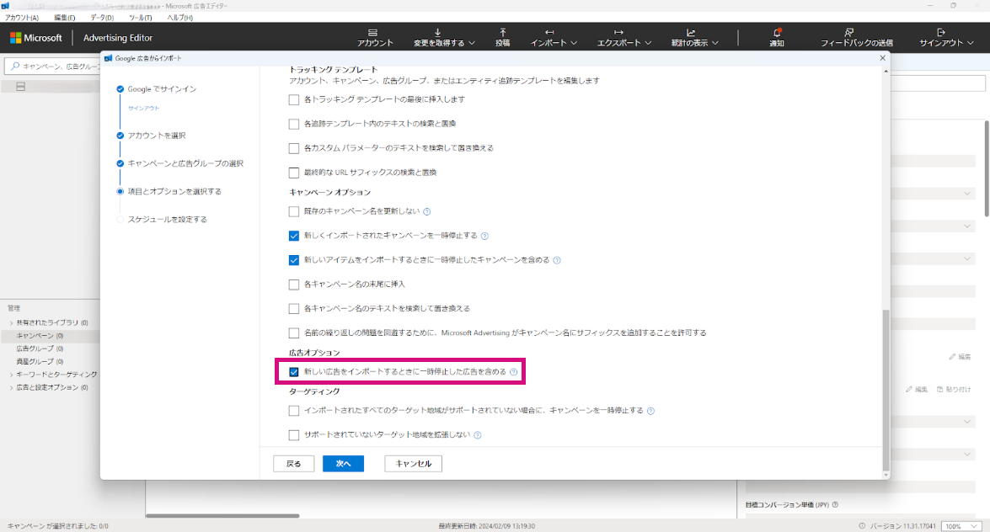Go to キャンペーンと広告グループの選択 step
The image size is (990, 532).
(x=185, y=163)
